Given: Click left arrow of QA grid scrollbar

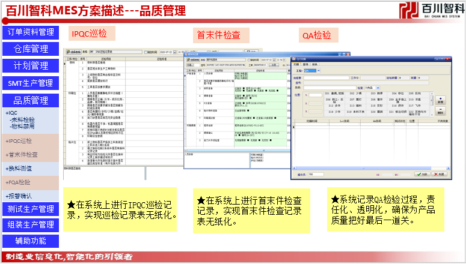Looking at the screenshot, I should [x=294, y=168].
